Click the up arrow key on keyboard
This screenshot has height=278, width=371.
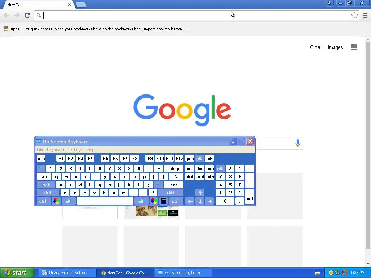(x=200, y=193)
